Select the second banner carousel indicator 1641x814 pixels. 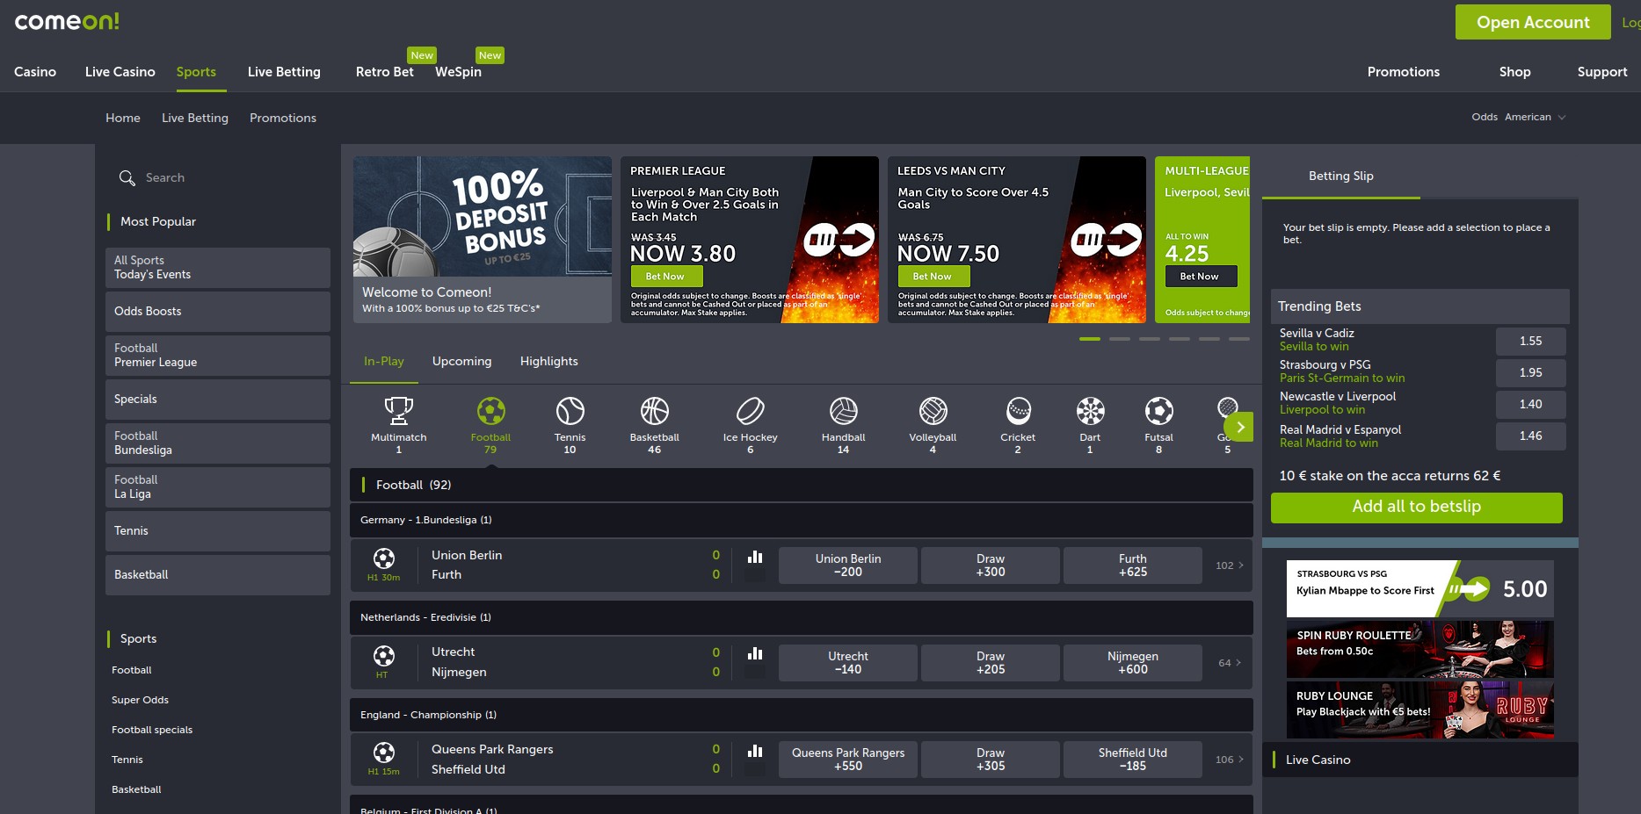click(1119, 339)
